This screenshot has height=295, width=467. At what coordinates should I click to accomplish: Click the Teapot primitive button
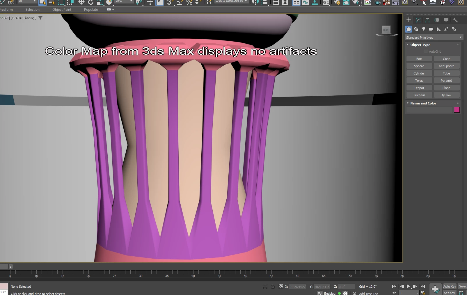419,88
